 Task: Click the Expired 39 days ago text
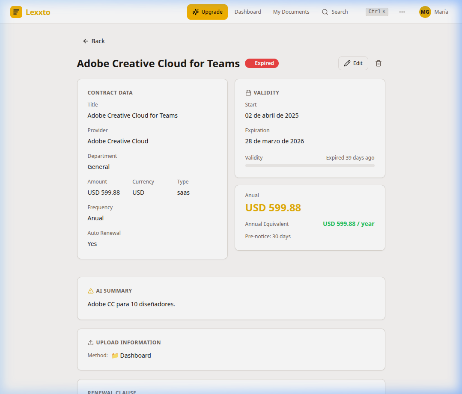click(350, 158)
